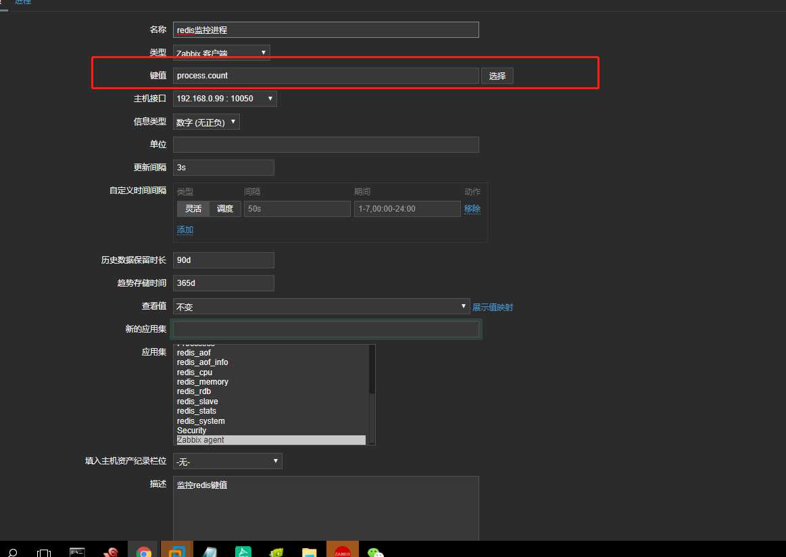
Task: Click the 历史数据保留时长 field showing 90d
Action: (224, 260)
